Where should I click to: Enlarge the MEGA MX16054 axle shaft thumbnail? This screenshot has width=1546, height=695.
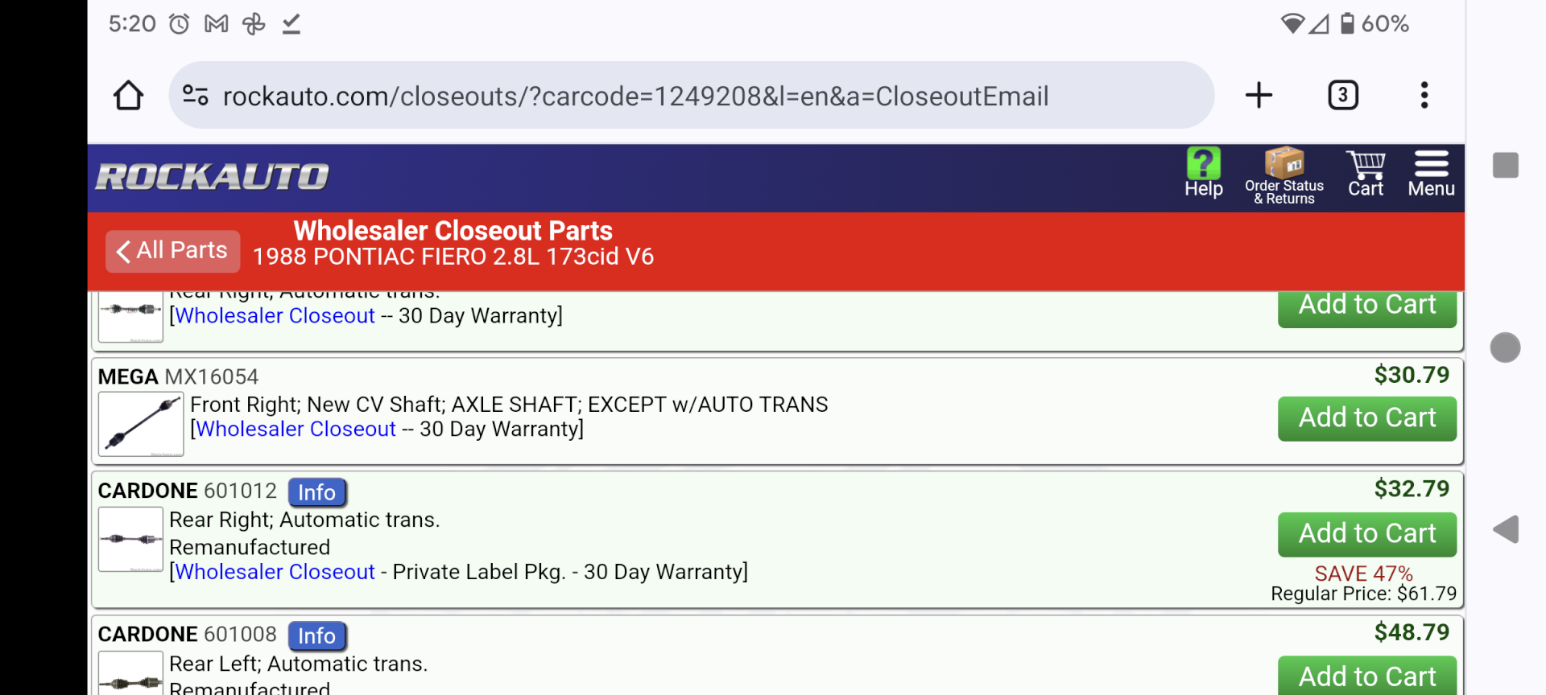pos(141,424)
